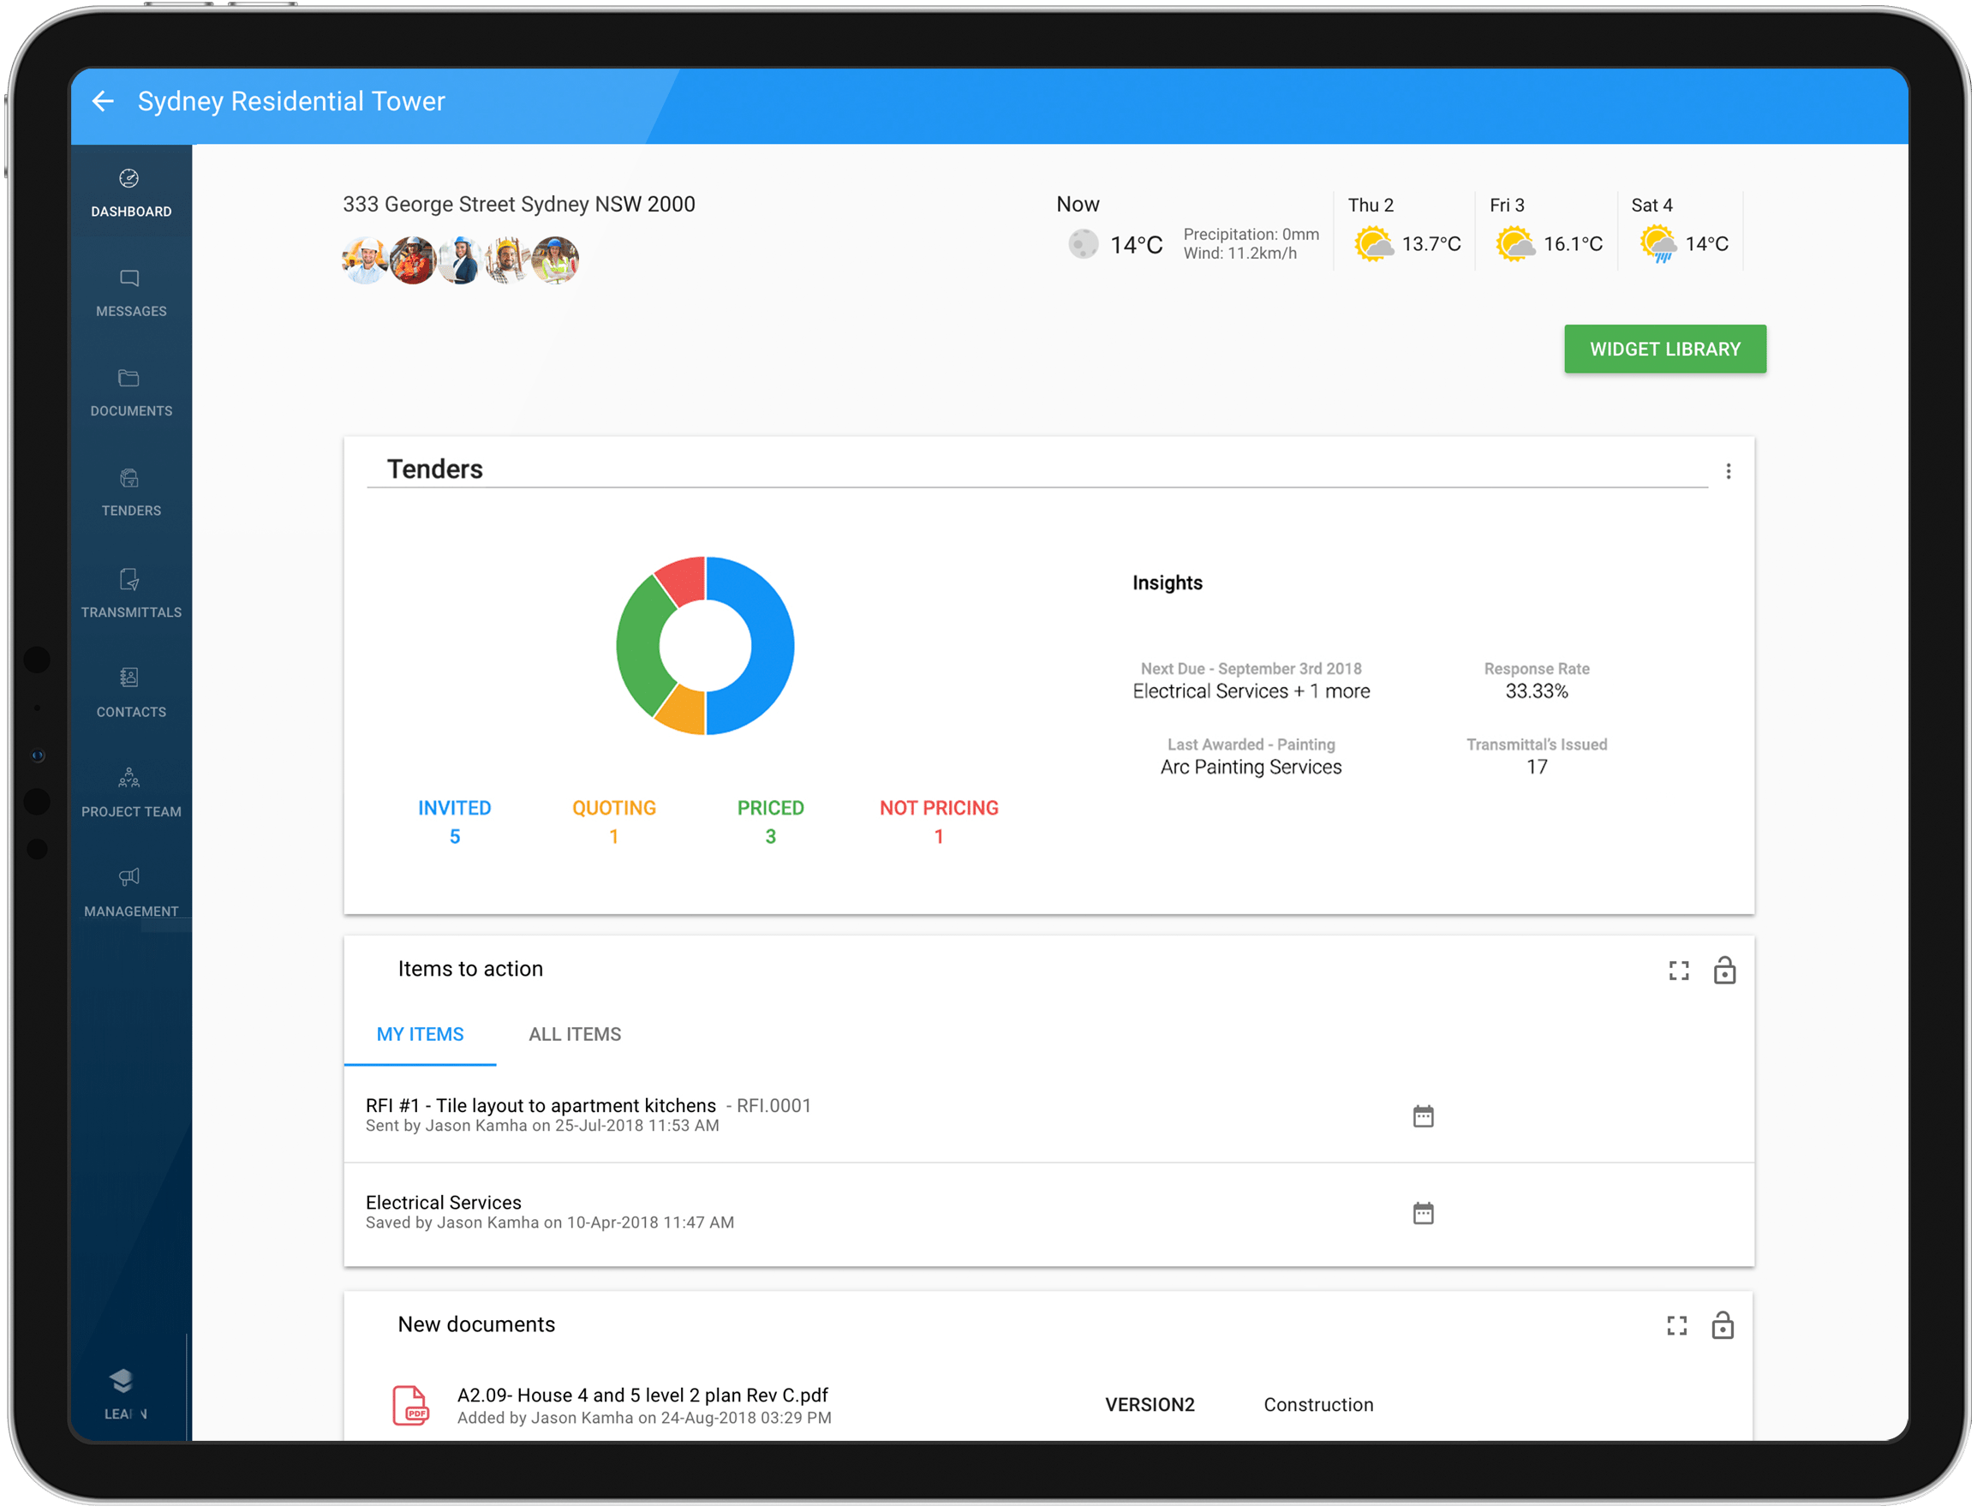The width and height of the screenshot is (1977, 1512).
Task: Click the Tenders widget heading
Action: (434, 469)
